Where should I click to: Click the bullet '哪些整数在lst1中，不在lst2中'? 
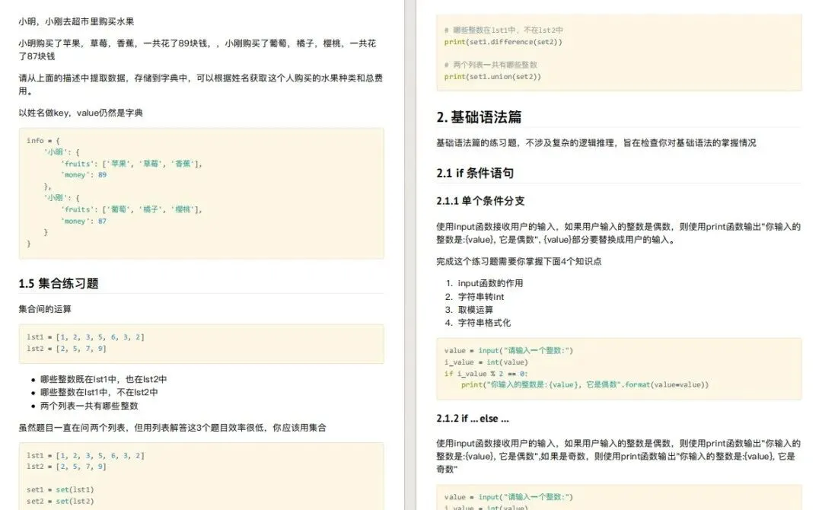coord(99,392)
